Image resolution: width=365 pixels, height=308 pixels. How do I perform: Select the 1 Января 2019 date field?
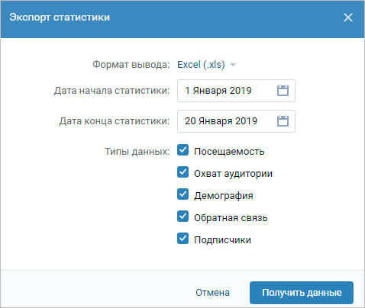pos(236,91)
